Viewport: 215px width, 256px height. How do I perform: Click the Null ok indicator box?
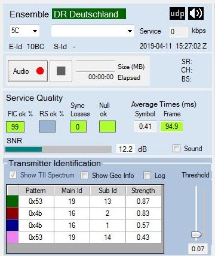click(107, 127)
